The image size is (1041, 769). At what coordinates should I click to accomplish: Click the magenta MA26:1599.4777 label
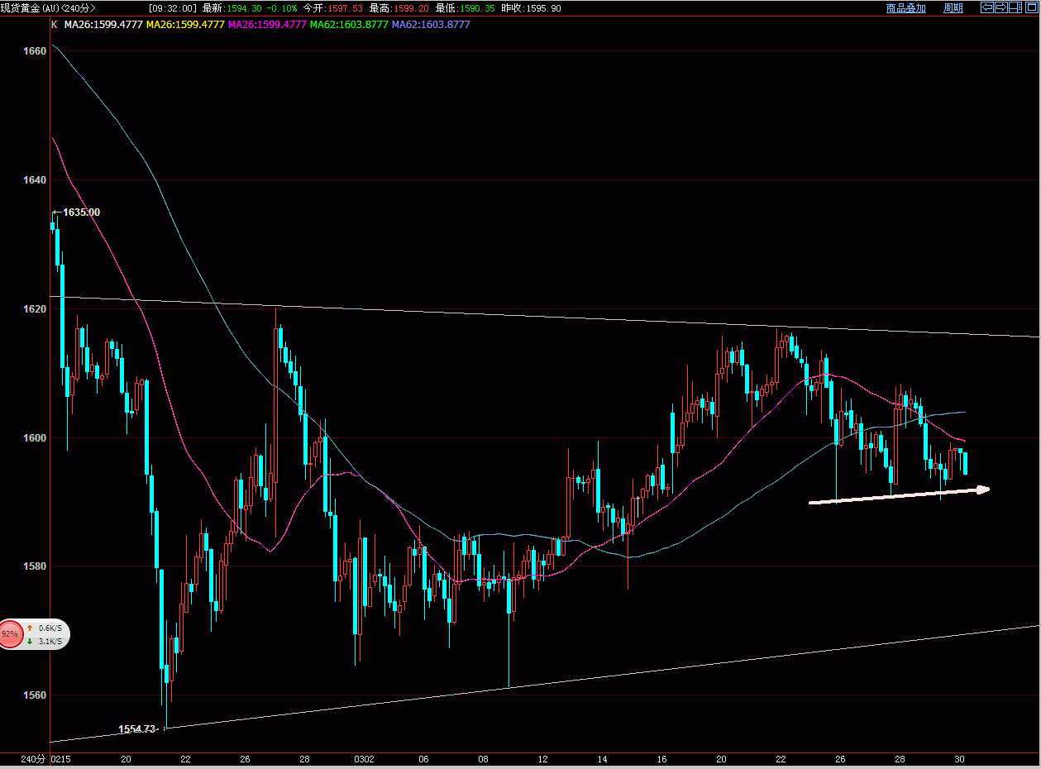(x=267, y=25)
